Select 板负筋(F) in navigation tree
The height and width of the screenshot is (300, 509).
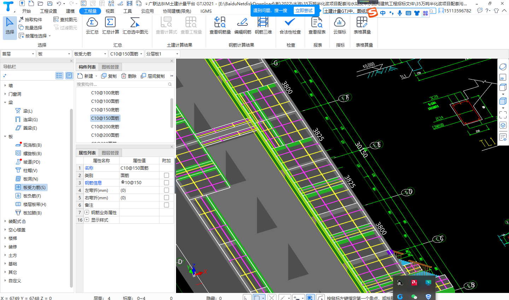28,196
